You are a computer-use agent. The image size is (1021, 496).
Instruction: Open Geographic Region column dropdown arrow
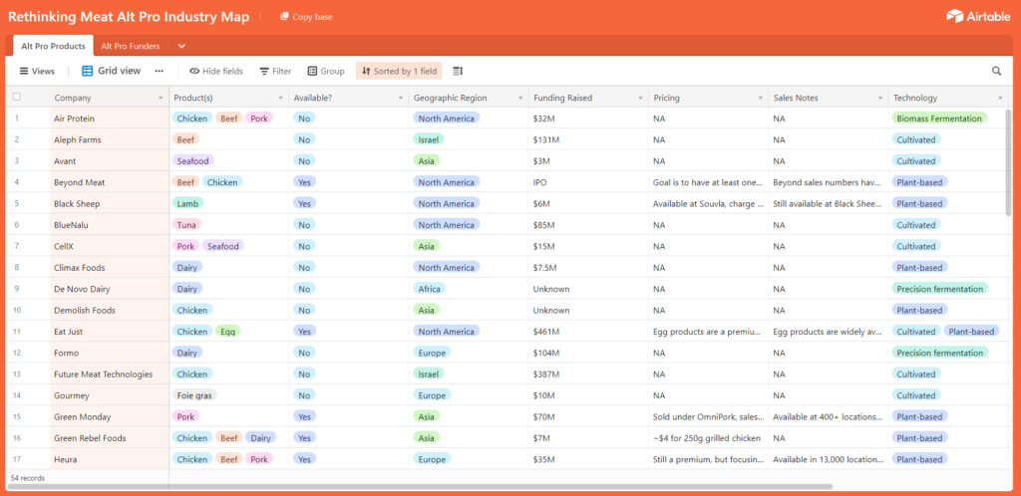(x=520, y=99)
